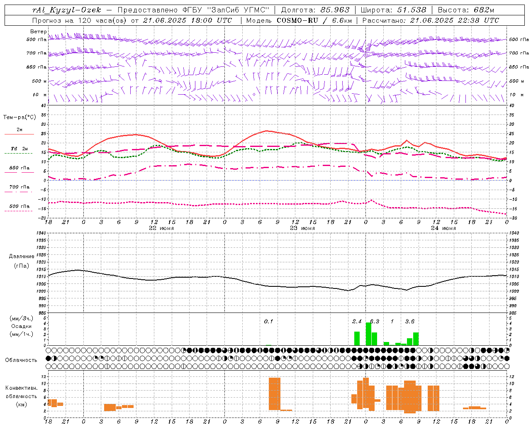Click the Модель COSMO-RU / 6.6км text
The height and width of the screenshot is (425, 531).
point(299,20)
